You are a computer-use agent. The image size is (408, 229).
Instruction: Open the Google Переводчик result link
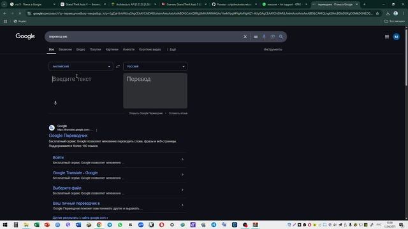coord(68,135)
